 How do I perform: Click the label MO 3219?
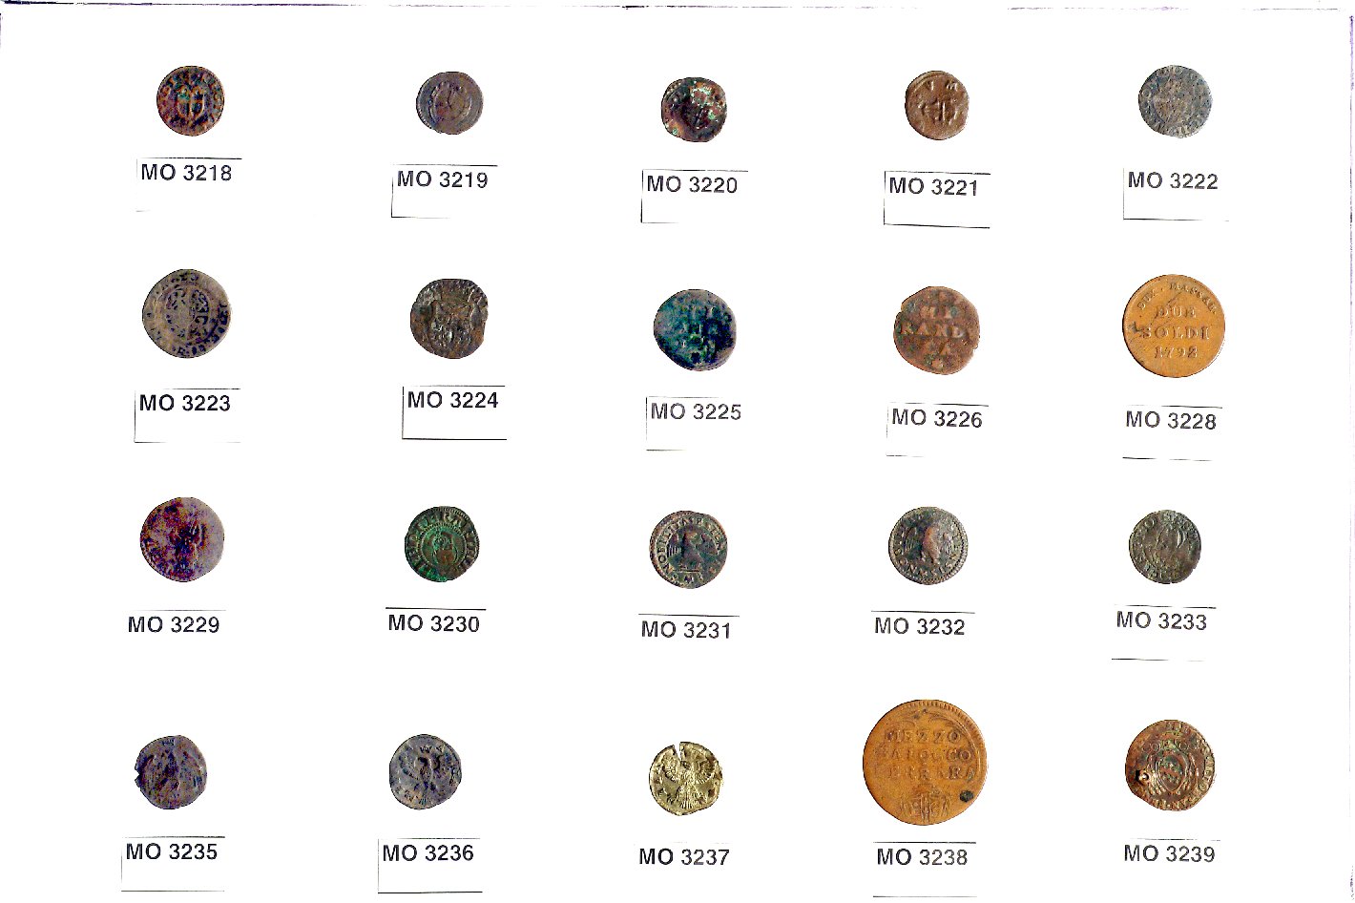point(442,179)
